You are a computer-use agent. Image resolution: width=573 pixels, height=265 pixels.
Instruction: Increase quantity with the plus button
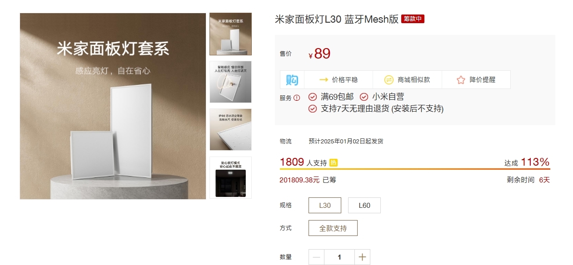coord(362,257)
